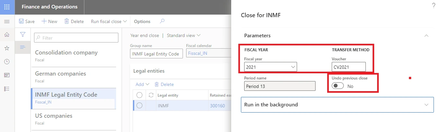Expand Run in the background section

point(337,105)
